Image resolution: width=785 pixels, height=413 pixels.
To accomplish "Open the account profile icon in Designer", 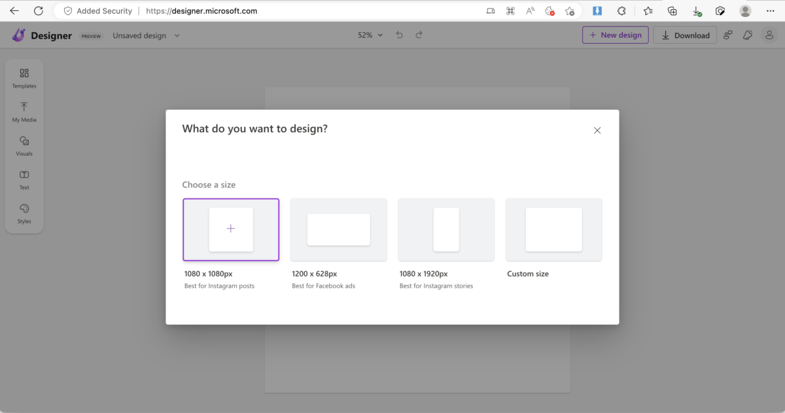I will [x=769, y=35].
